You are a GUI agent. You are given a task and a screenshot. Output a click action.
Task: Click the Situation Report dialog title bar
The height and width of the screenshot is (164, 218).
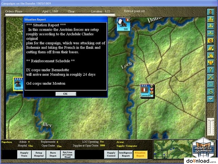click(65, 19)
